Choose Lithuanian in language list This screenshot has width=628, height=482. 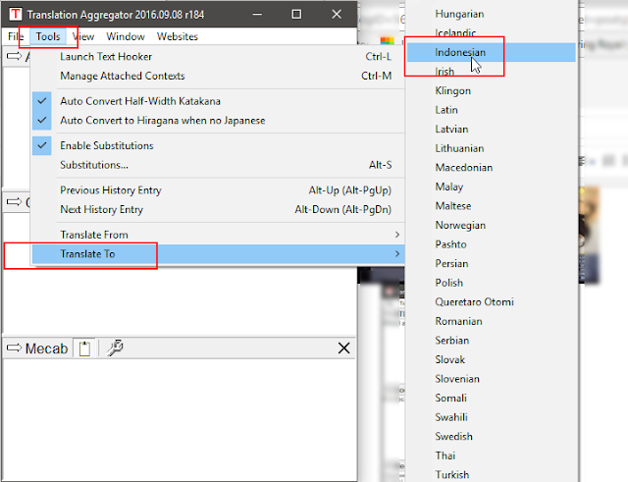tap(492, 148)
